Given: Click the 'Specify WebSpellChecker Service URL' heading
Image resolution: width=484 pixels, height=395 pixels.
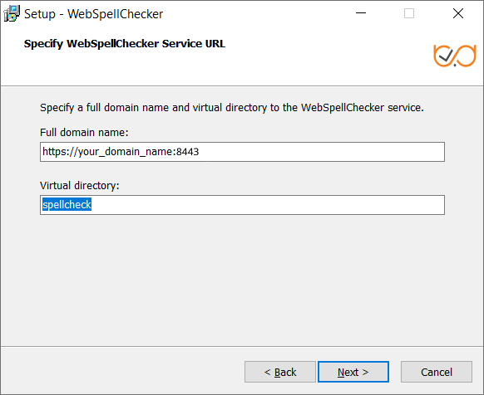Looking at the screenshot, I should click(125, 44).
